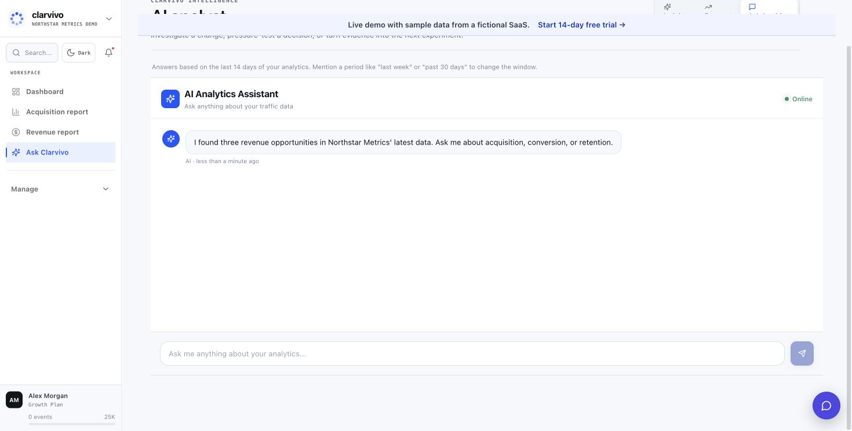The width and height of the screenshot is (852, 431).
Task: Click the AI revenue opportunities message bubble
Action: (x=403, y=142)
